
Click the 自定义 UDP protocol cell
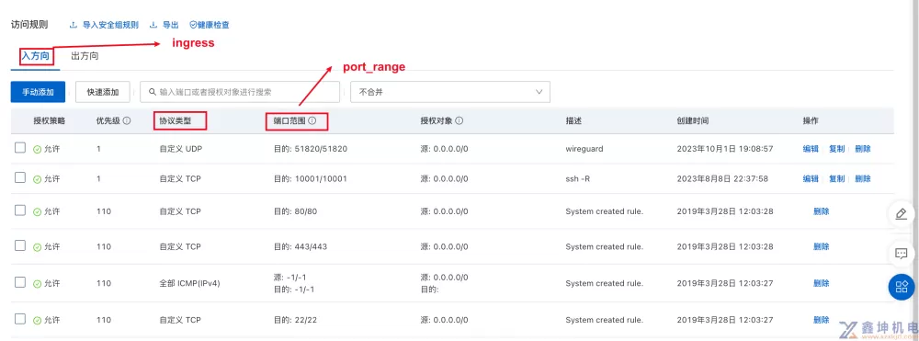point(180,149)
